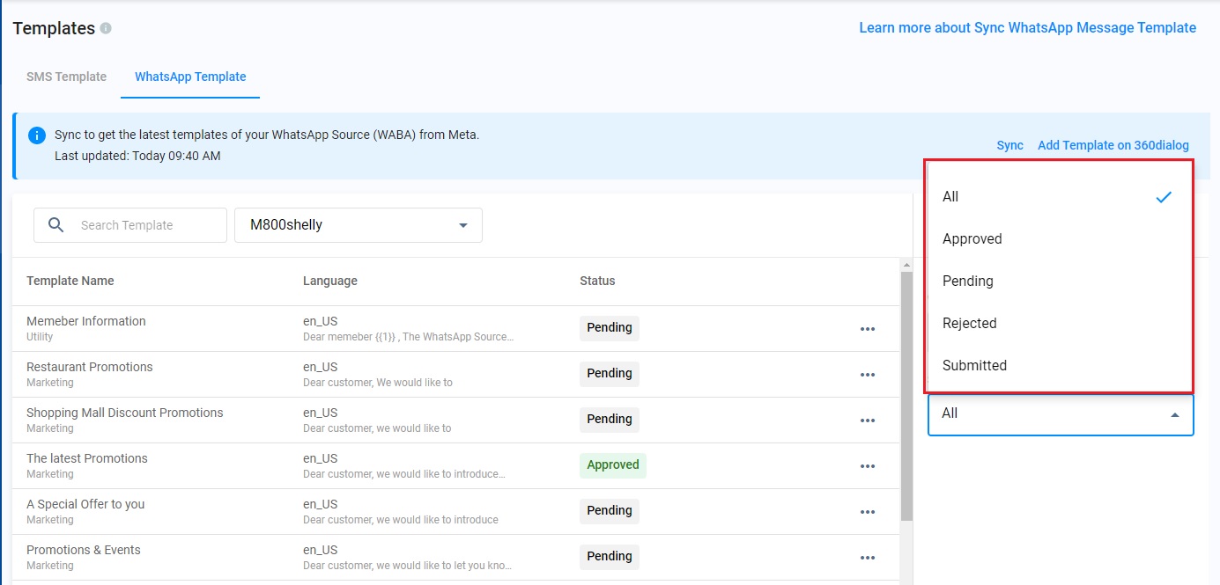Click the search magnifier icon

pyautogui.click(x=55, y=225)
